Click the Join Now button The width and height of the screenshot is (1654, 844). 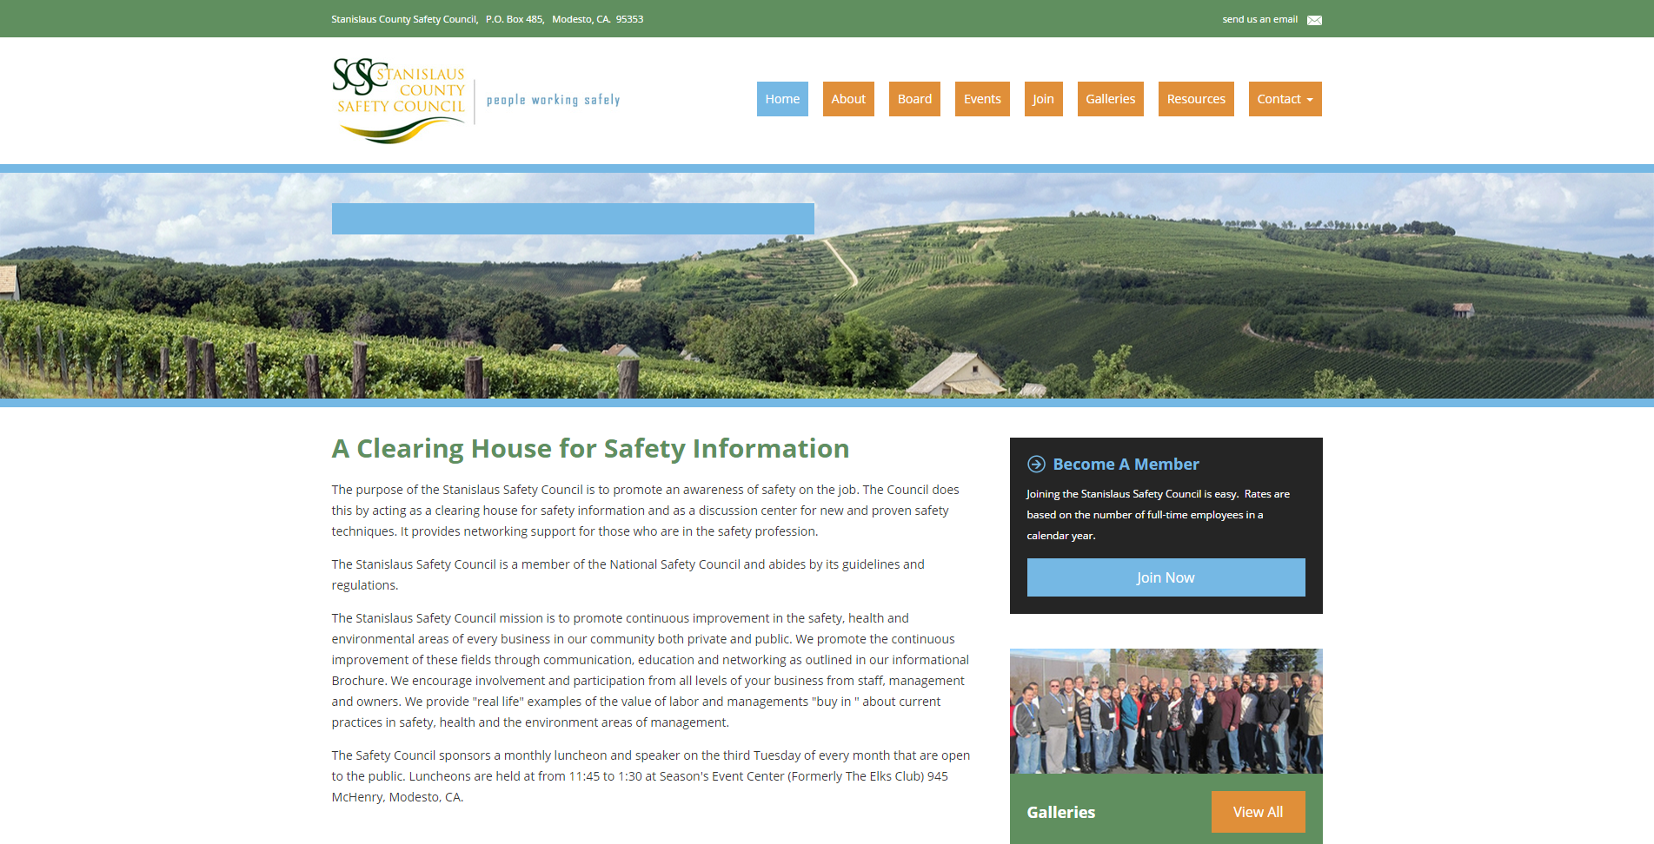[1166, 577]
